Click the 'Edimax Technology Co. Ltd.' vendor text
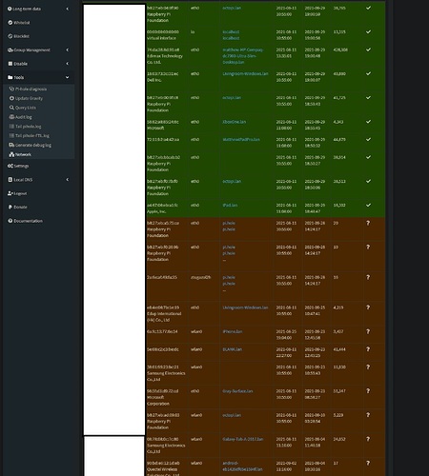429x476 pixels. [165, 59]
